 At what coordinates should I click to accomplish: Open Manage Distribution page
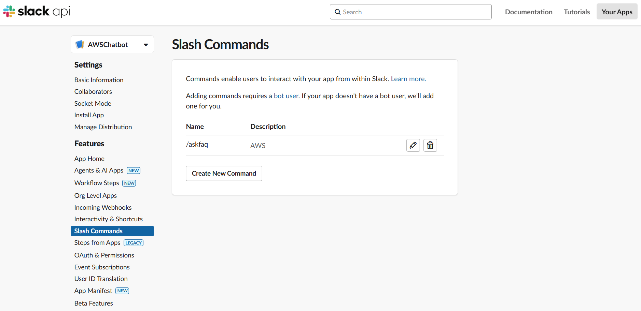(x=103, y=127)
